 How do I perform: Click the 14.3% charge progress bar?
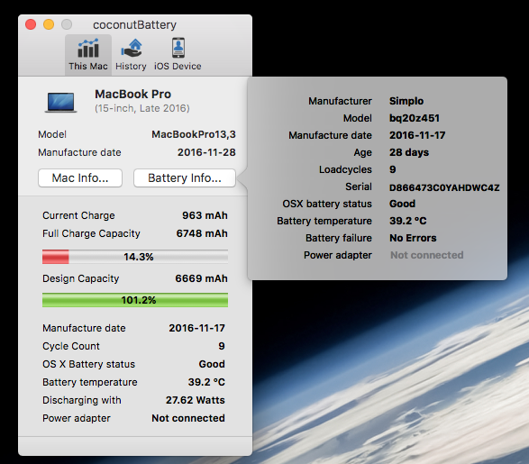135,257
